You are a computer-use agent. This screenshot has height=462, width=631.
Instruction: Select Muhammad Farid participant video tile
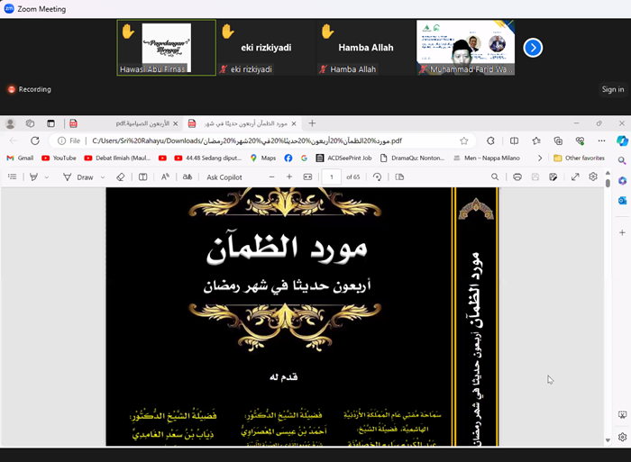[x=466, y=48]
